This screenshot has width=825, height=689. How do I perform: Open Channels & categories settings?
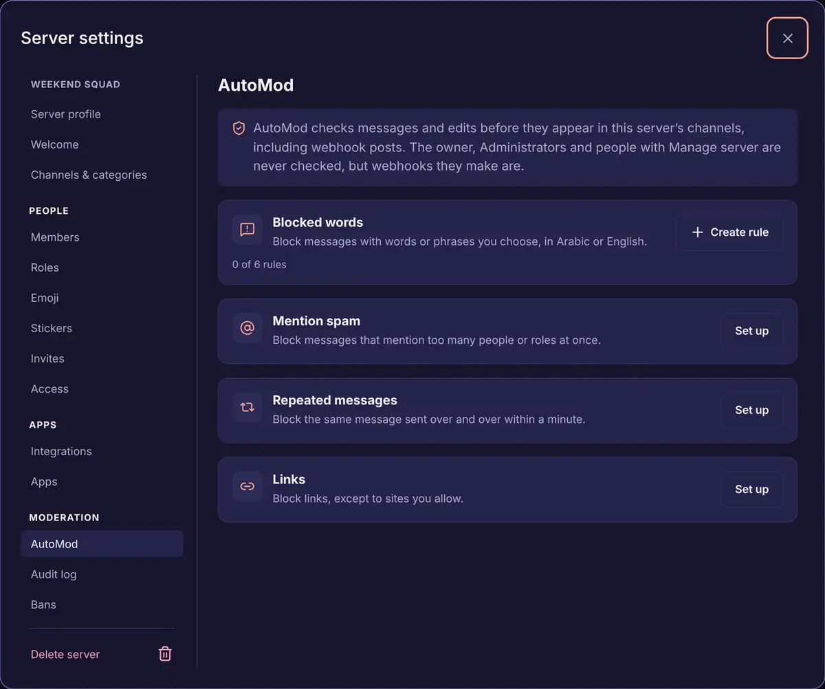click(102, 175)
